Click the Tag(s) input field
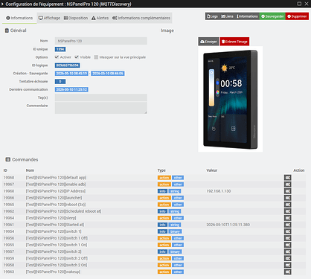Viewport: 311px width, 279px height. pos(101,97)
